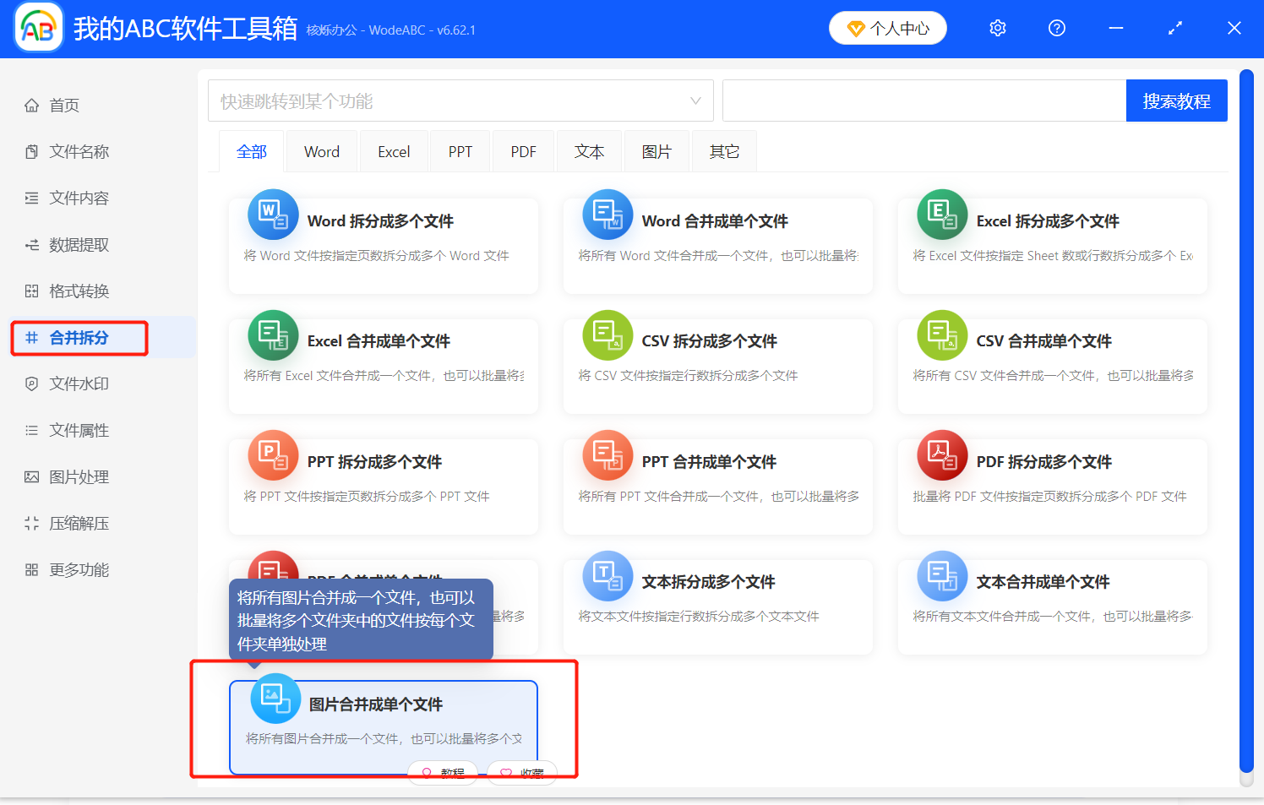Open 更多功能 in the sidebar menu
Viewport: 1264px width, 805px height.
coord(31,569)
